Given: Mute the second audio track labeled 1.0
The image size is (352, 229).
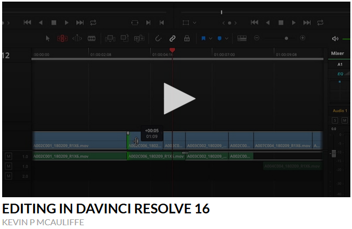Looking at the screenshot, I should pyautogui.click(x=9, y=166).
